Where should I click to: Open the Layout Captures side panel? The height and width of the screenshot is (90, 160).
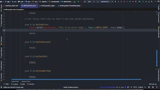pyautogui.click(x=1, y=53)
